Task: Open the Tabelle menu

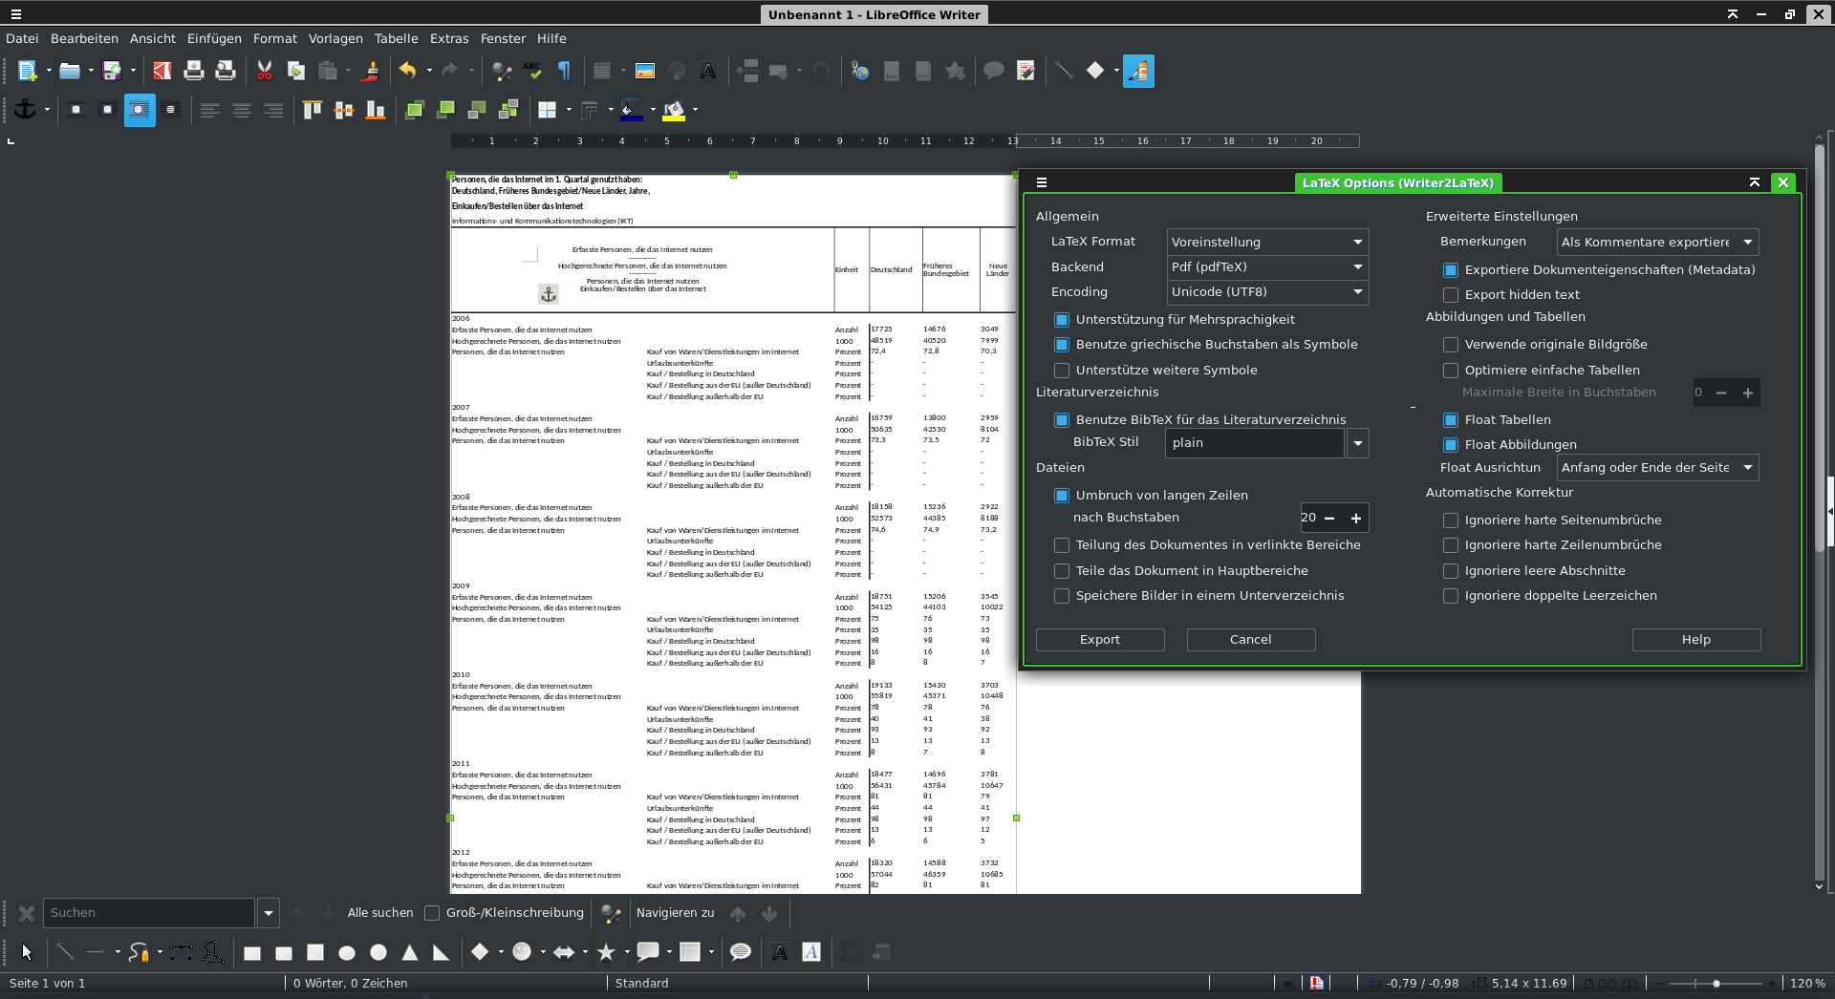Action: [x=396, y=38]
